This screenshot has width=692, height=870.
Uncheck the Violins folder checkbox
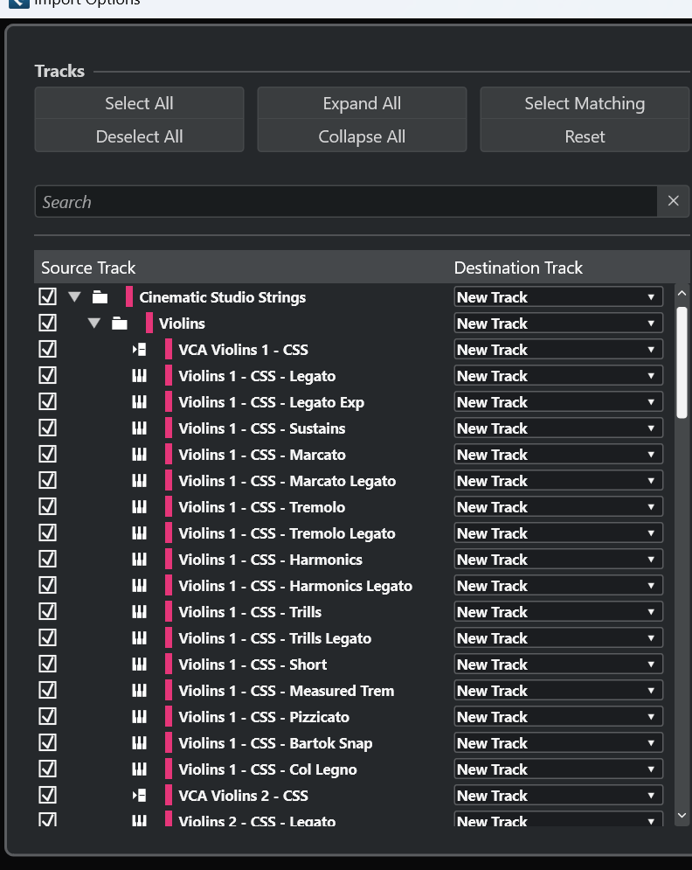click(48, 323)
